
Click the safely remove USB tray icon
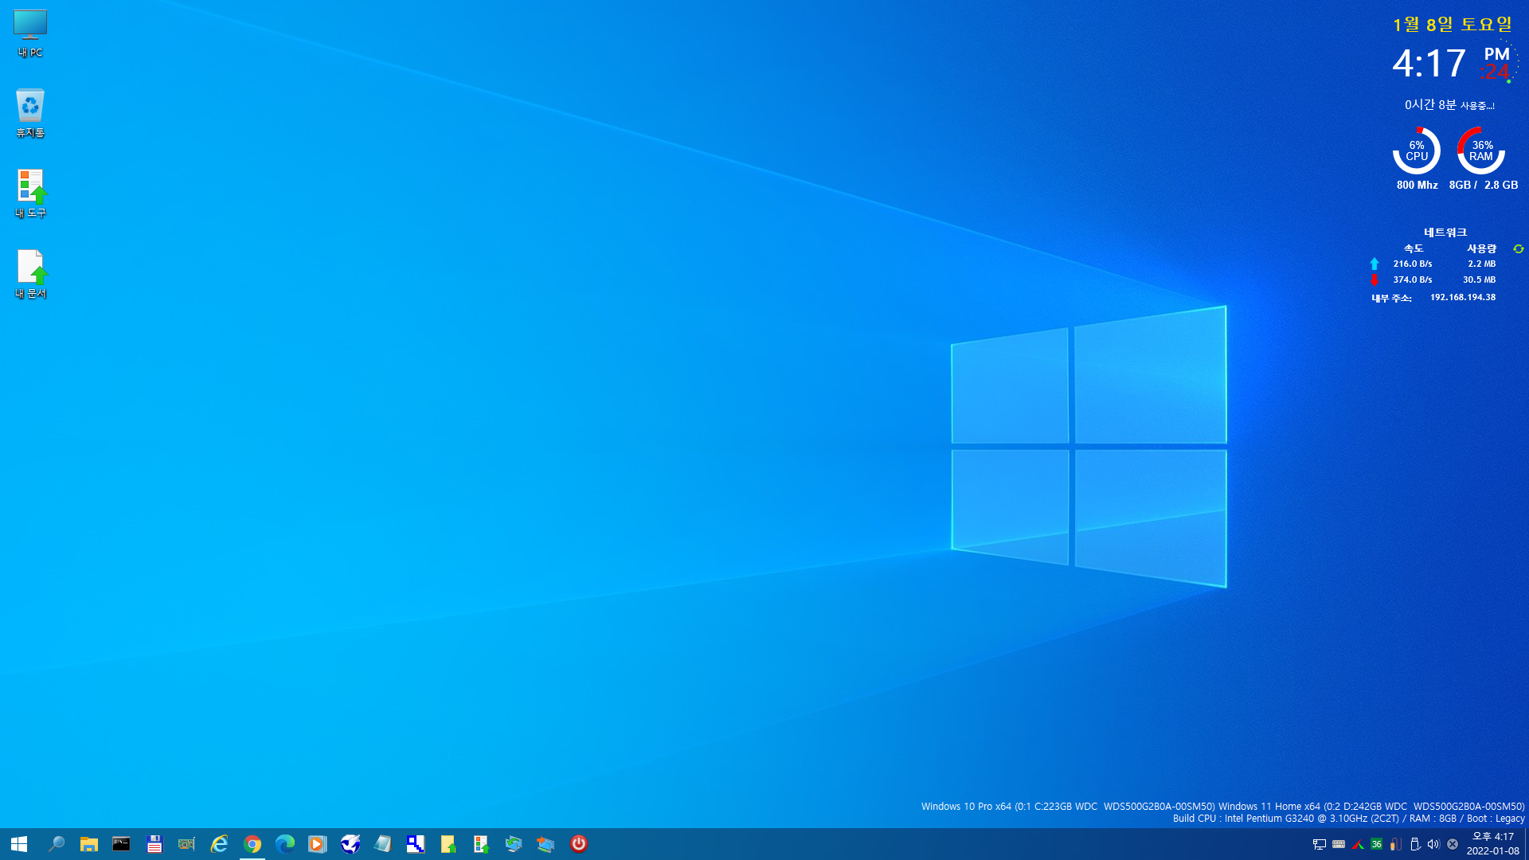point(1415,844)
